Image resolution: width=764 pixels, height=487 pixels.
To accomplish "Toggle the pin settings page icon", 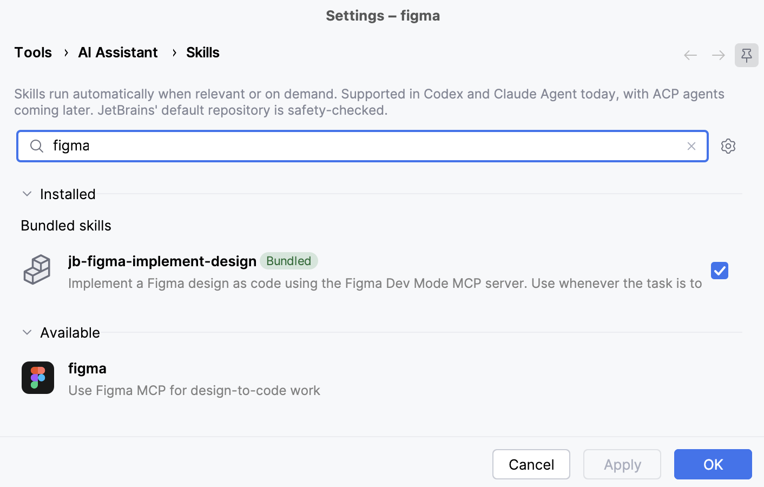I will point(747,55).
